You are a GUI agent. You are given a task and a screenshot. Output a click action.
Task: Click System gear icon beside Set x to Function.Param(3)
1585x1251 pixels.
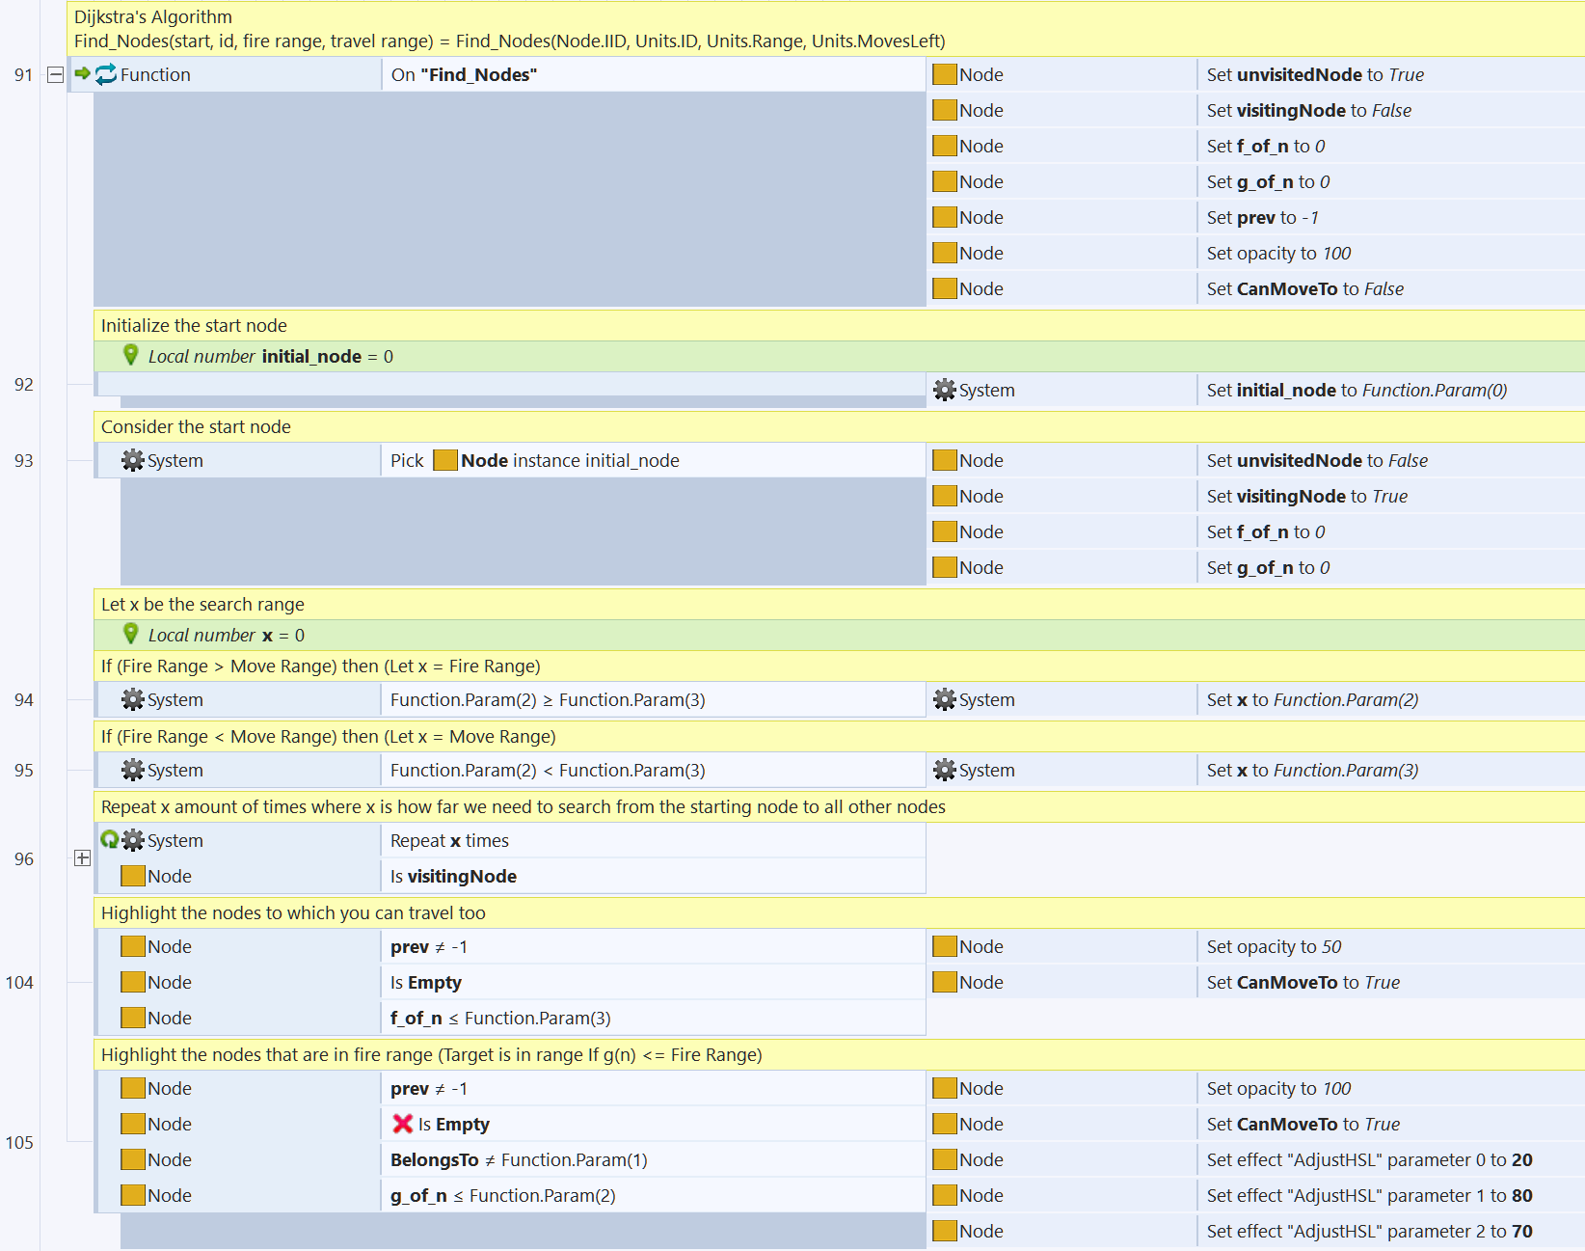945,770
